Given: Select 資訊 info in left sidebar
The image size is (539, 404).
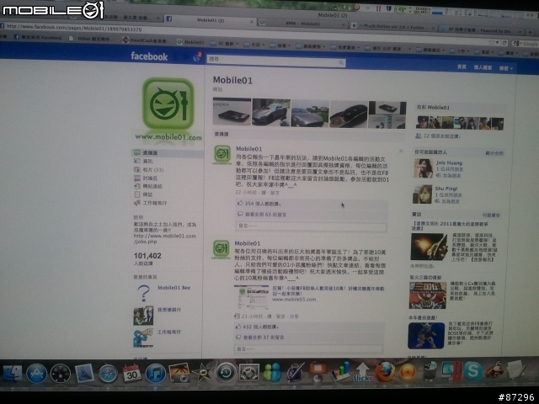Looking at the screenshot, I should tap(148, 161).
